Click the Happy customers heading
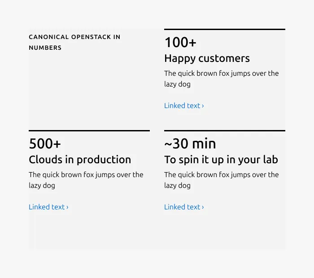The width and height of the screenshot is (314, 278). pos(207,59)
